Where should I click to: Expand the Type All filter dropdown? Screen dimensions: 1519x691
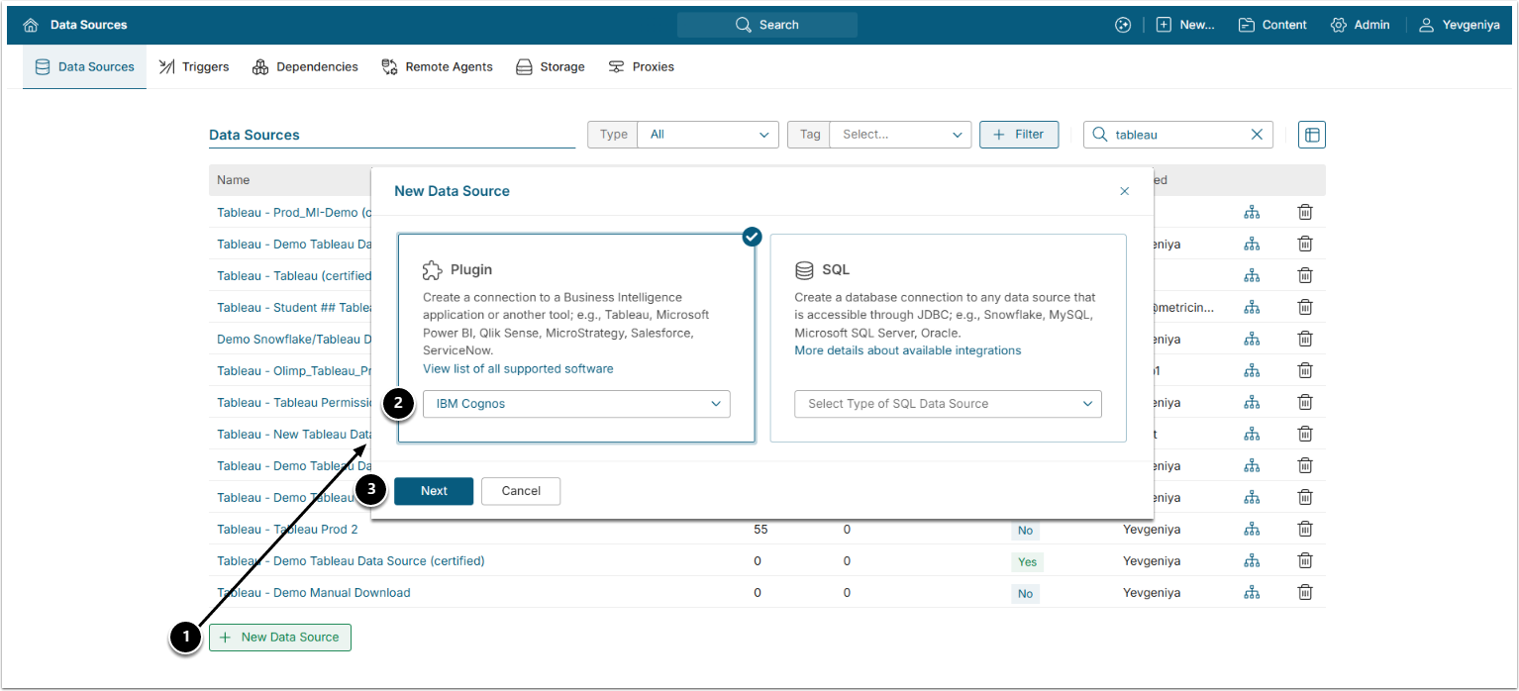click(707, 135)
